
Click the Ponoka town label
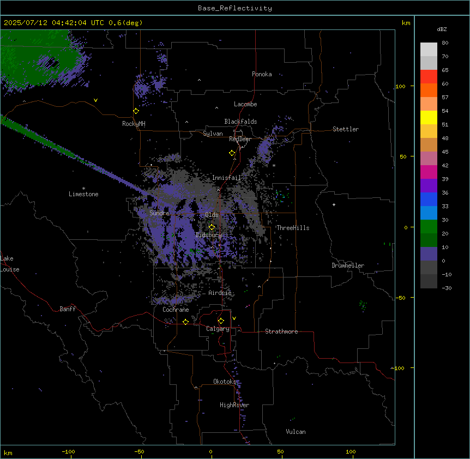262,74
